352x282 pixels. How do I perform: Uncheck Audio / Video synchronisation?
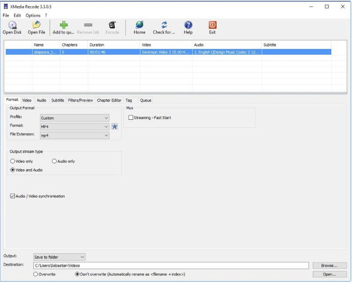pyautogui.click(x=12, y=196)
